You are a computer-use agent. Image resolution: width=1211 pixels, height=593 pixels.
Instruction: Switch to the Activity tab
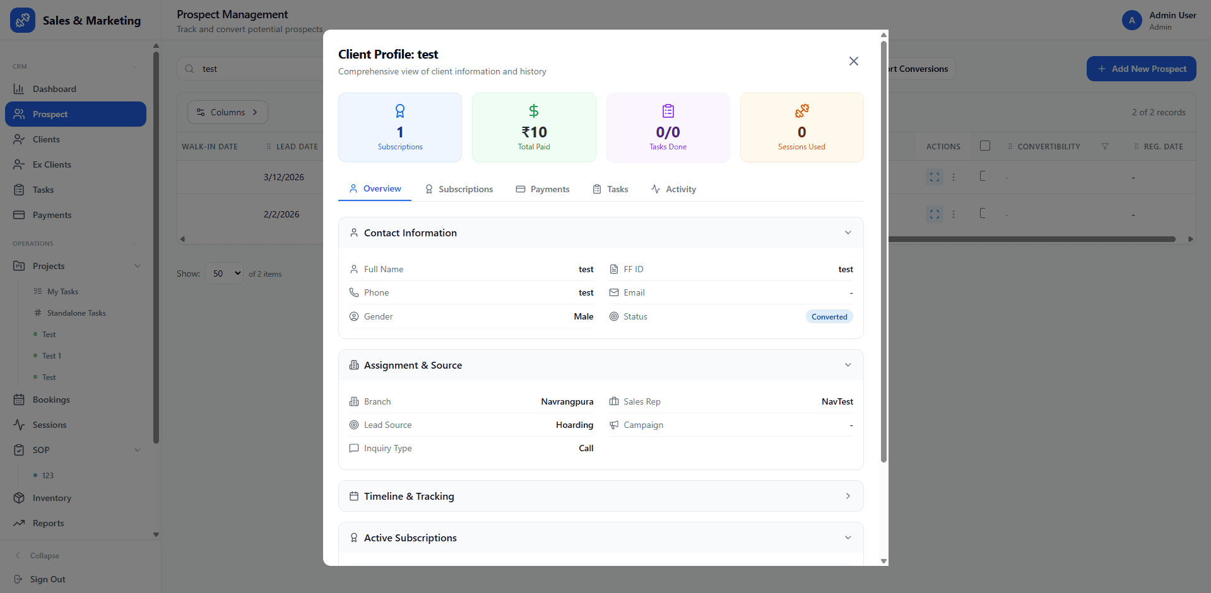tap(673, 189)
